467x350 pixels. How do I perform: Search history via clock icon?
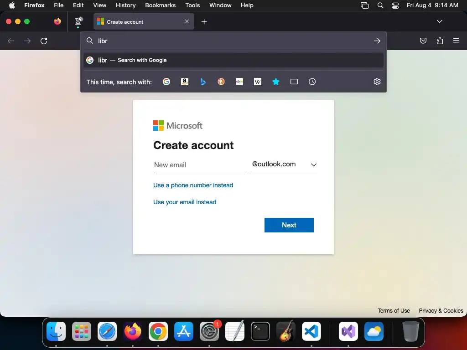[x=312, y=82]
